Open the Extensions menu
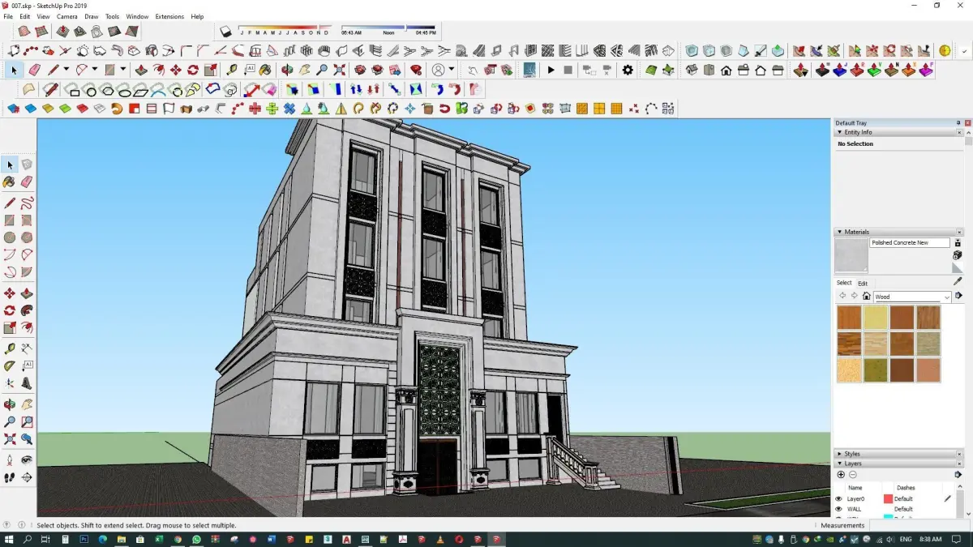Screen dimensions: 973x547 point(169,16)
